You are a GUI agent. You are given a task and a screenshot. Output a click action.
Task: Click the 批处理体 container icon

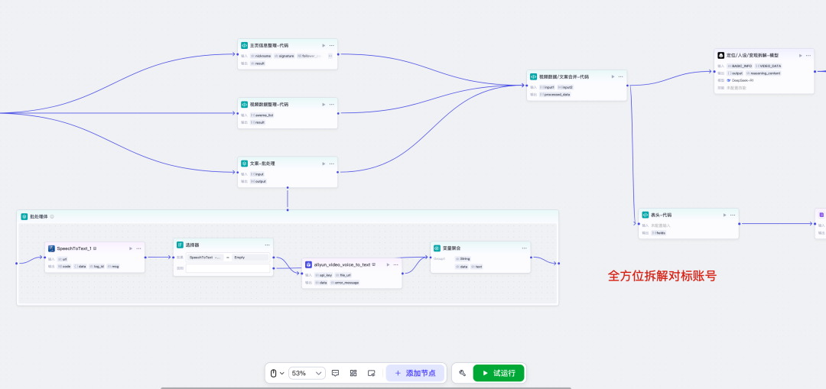[x=24, y=216]
